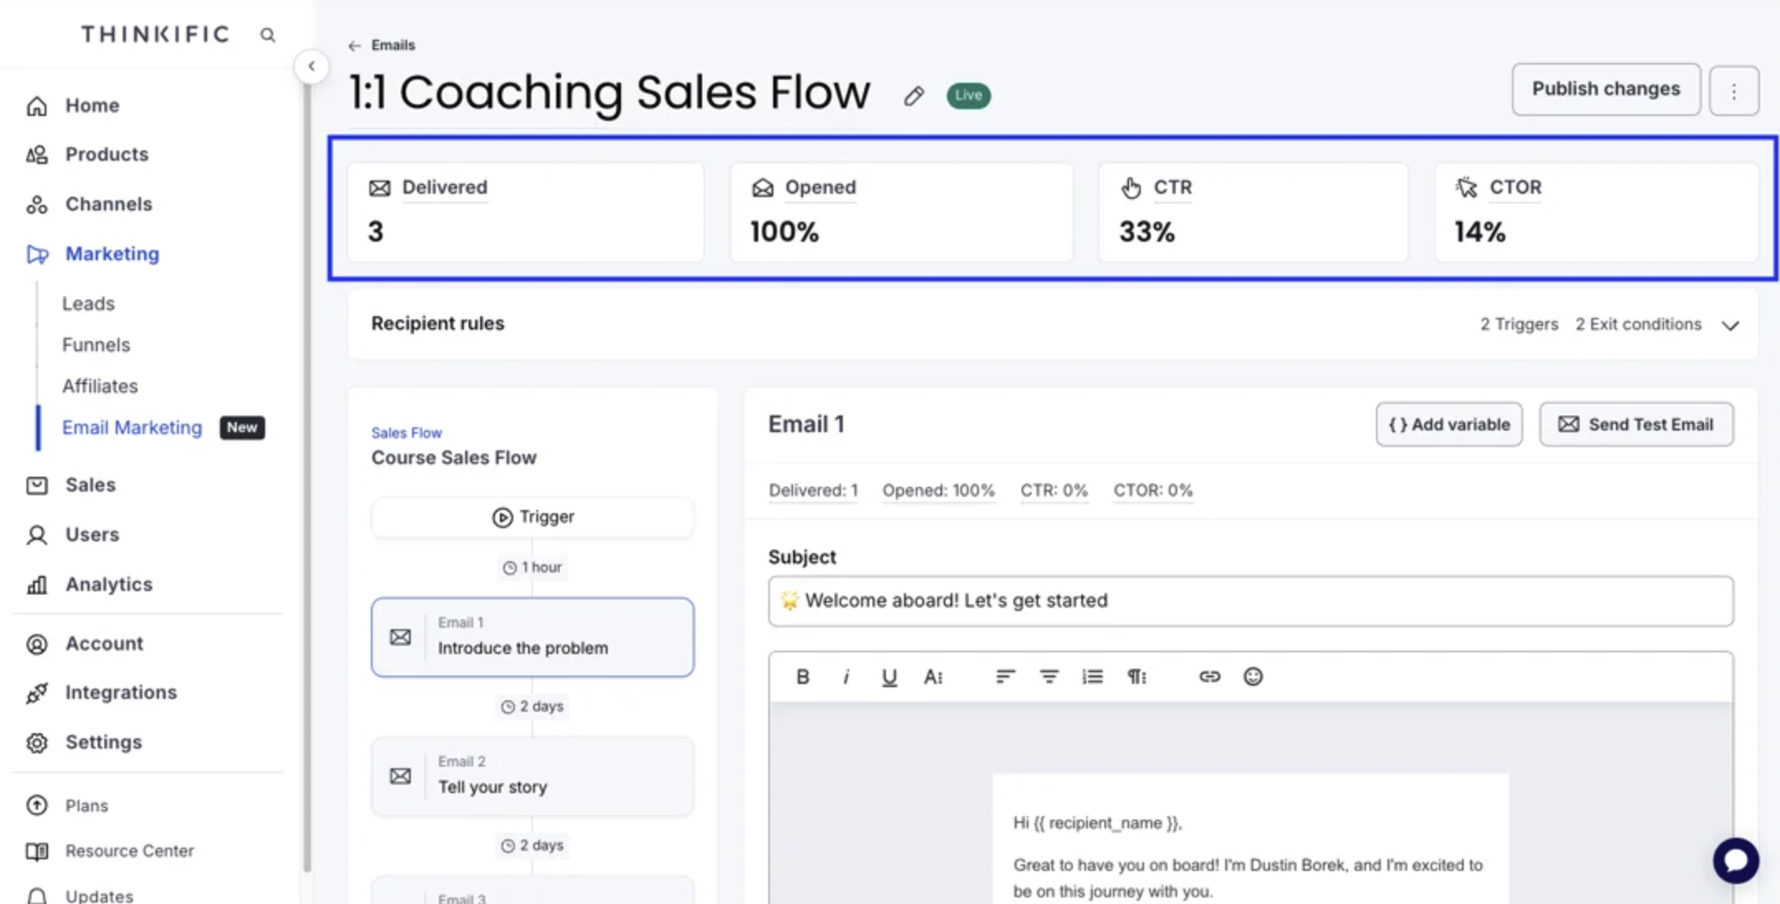Click the Live status badge

coord(968,96)
